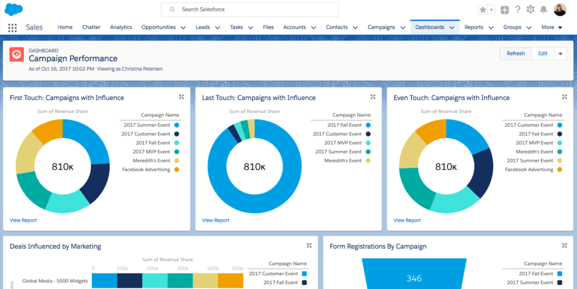
Task: Click the Campaign Performance dashboard icon
Action: pos(17,54)
